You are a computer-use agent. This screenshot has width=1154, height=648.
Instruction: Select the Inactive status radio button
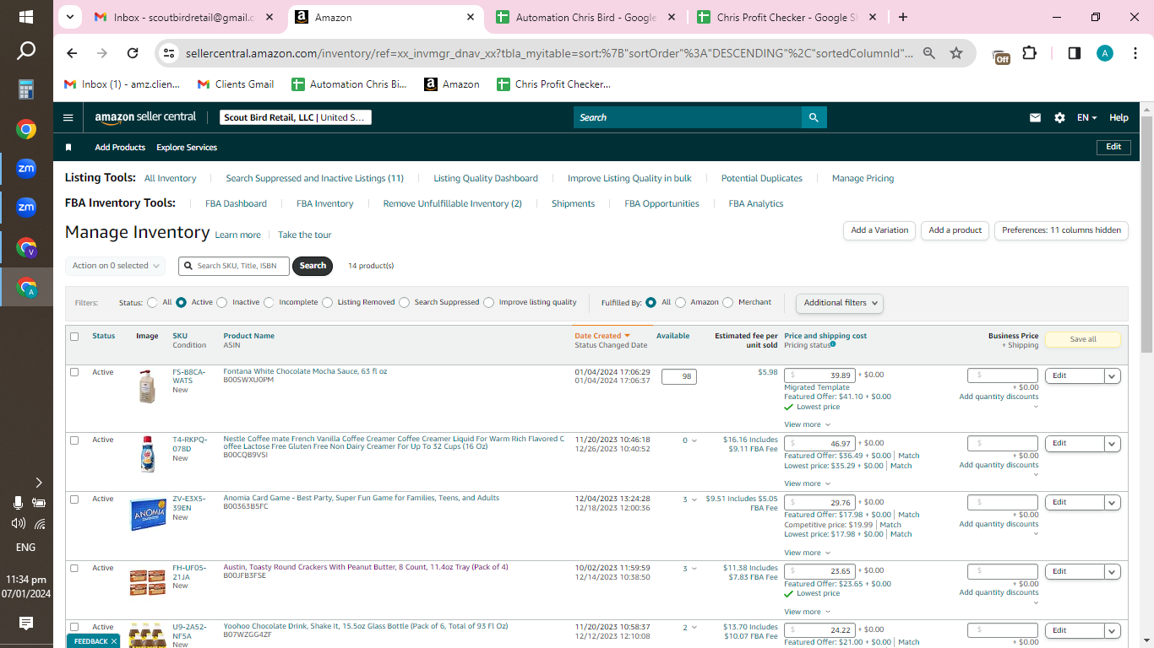coord(222,302)
